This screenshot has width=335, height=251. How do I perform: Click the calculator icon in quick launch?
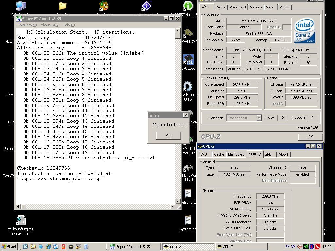tap(86, 247)
